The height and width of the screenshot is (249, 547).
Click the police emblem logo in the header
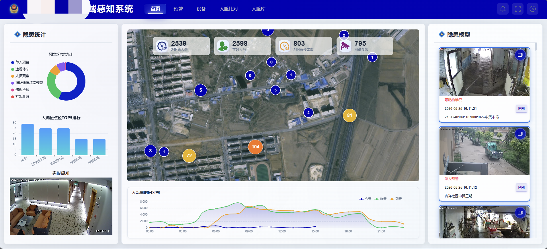[14, 9]
